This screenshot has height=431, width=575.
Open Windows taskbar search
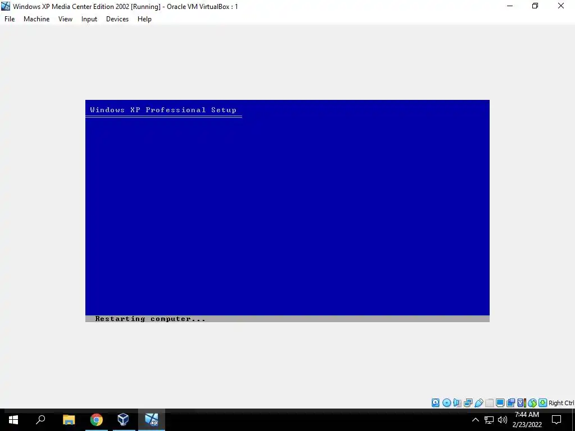click(40, 420)
